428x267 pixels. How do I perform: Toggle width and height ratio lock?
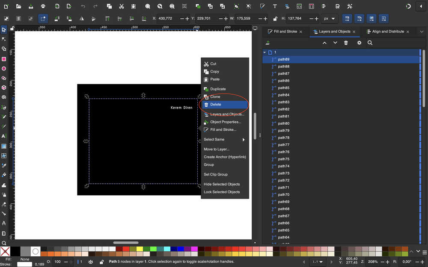tap(275, 18)
